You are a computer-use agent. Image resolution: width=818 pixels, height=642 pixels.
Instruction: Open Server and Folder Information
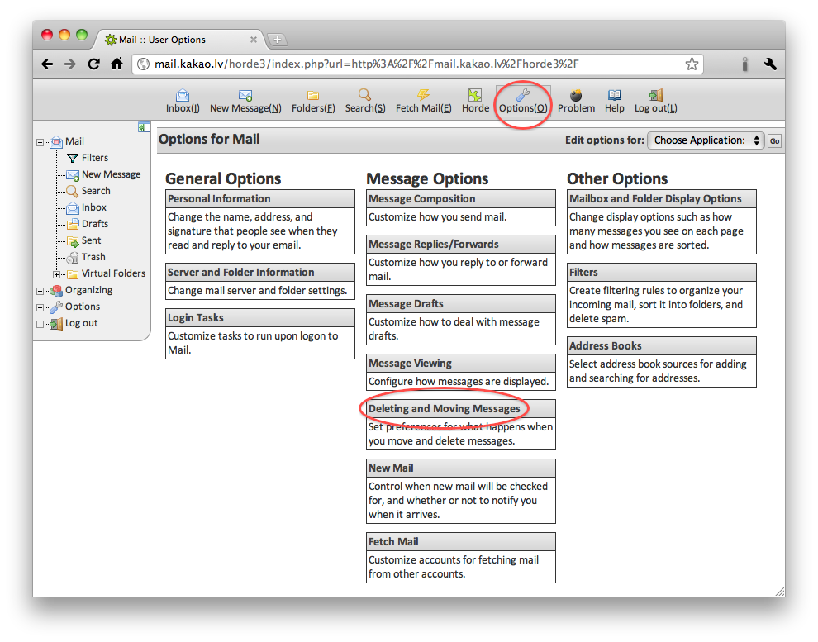tap(241, 272)
